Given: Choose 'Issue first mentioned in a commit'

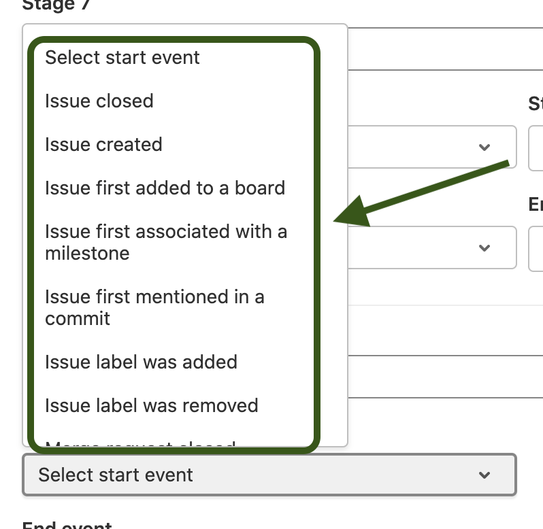Looking at the screenshot, I should (154, 307).
